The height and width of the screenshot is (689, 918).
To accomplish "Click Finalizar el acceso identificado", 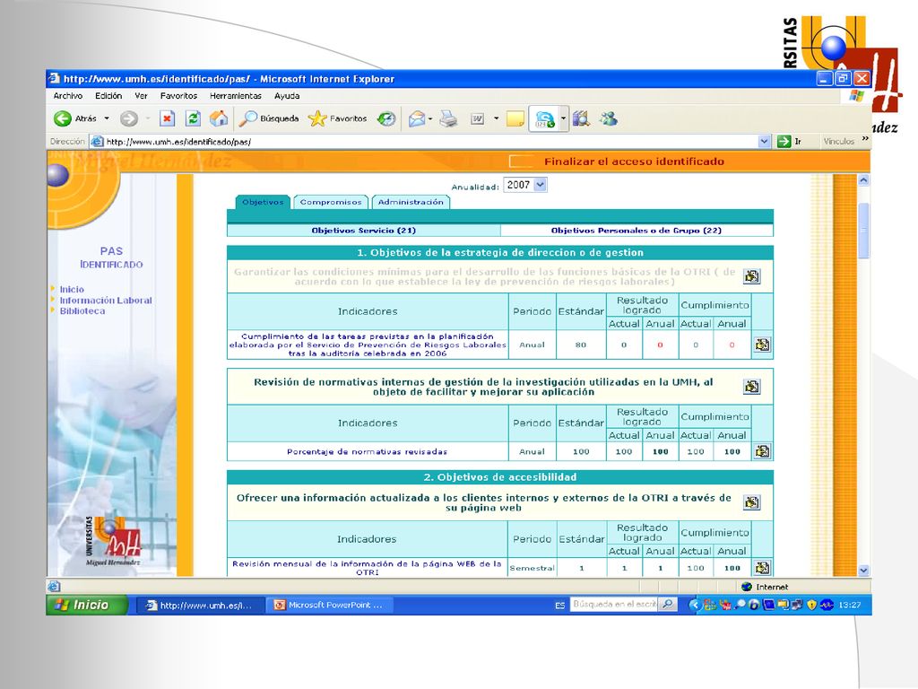I will [634, 161].
